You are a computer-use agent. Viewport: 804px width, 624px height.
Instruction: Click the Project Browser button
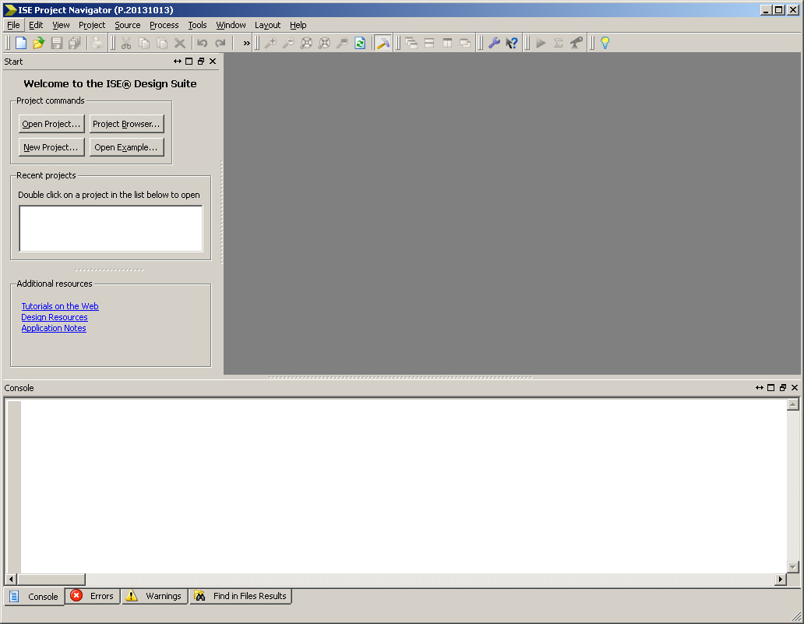(x=127, y=124)
